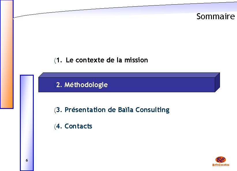The image size is (237, 171).
Task: Click the bullet before Méthodologie
Action: click(54, 85)
